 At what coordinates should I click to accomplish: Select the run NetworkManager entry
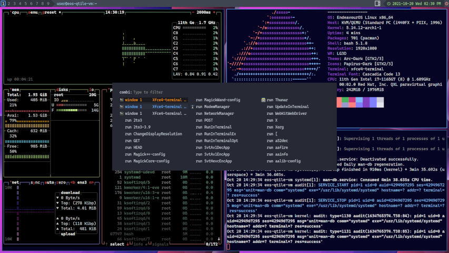(214, 113)
